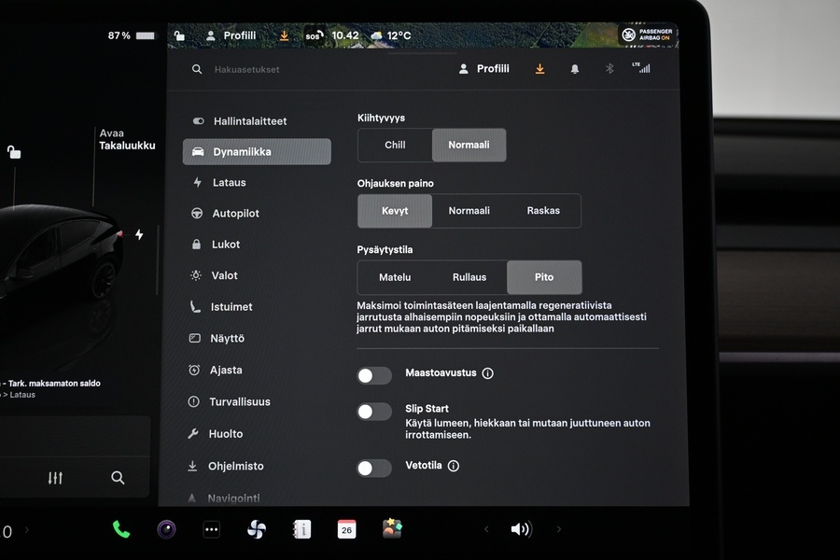Open the phone app icon

pyautogui.click(x=121, y=529)
